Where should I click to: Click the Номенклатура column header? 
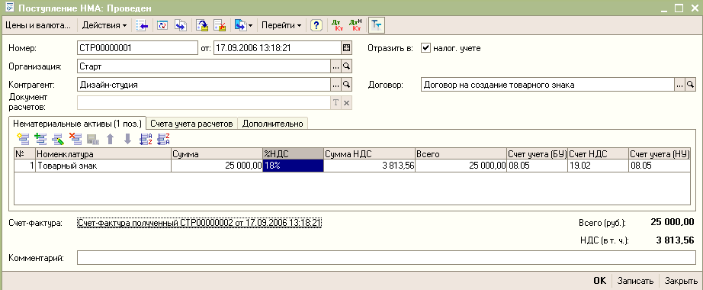tap(103, 154)
